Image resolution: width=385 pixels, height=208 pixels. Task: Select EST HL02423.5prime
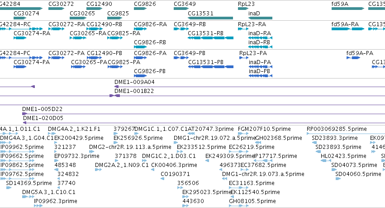[343, 156]
